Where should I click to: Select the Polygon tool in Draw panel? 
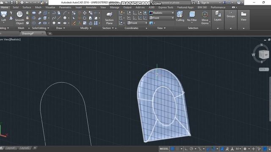[x=54, y=23]
